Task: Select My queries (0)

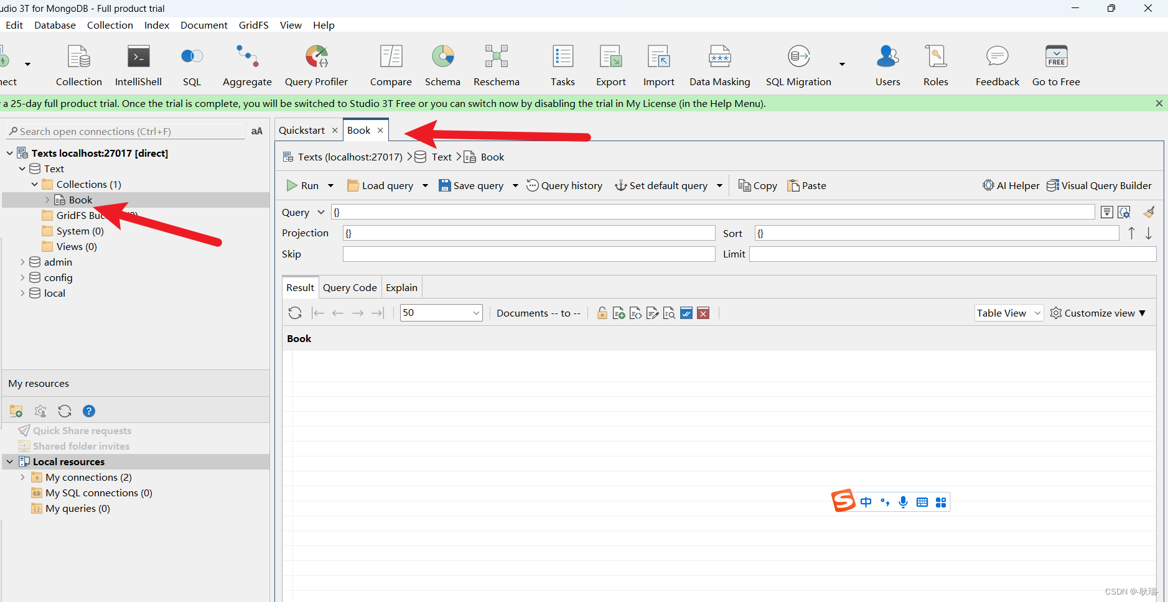Action: 77,508
